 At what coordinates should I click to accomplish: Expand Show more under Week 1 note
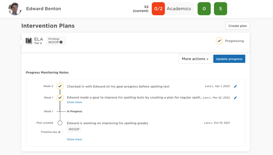74,102
